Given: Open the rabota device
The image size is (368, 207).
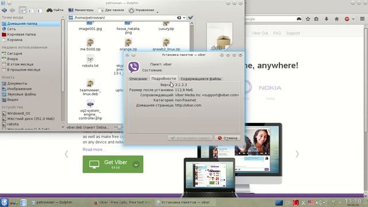Looking at the screenshot, I should point(10,124).
